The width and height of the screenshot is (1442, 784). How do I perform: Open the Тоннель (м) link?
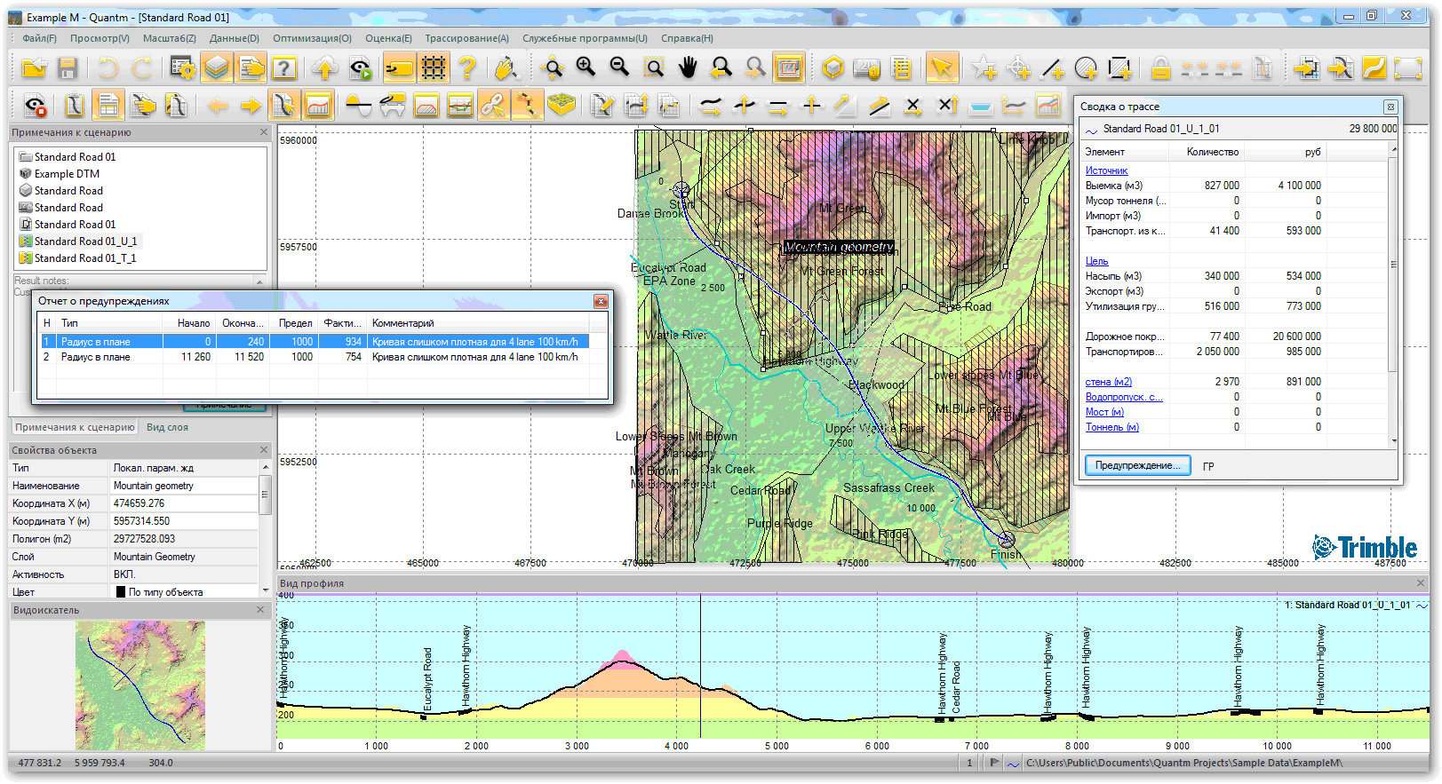click(x=1111, y=427)
